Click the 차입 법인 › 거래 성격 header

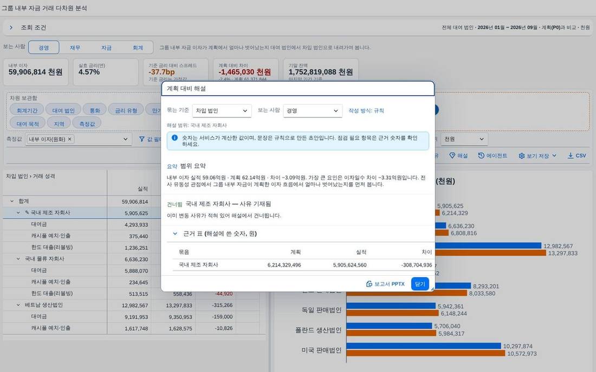pos(31,176)
